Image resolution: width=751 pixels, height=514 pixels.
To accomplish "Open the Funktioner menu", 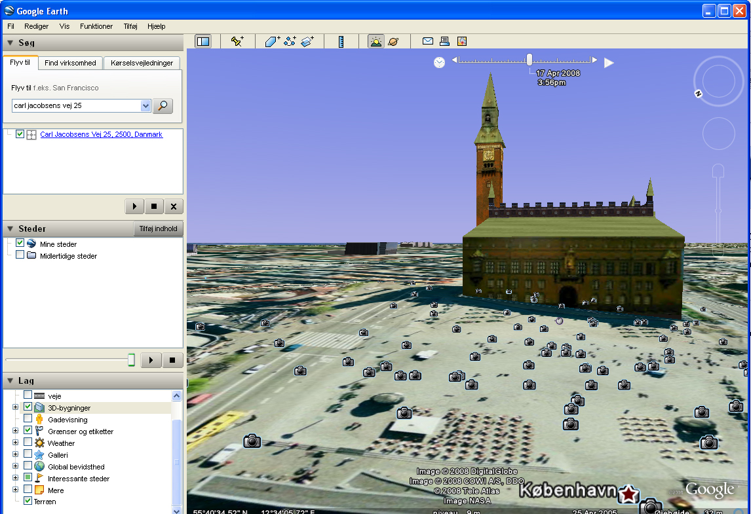I will (96, 26).
